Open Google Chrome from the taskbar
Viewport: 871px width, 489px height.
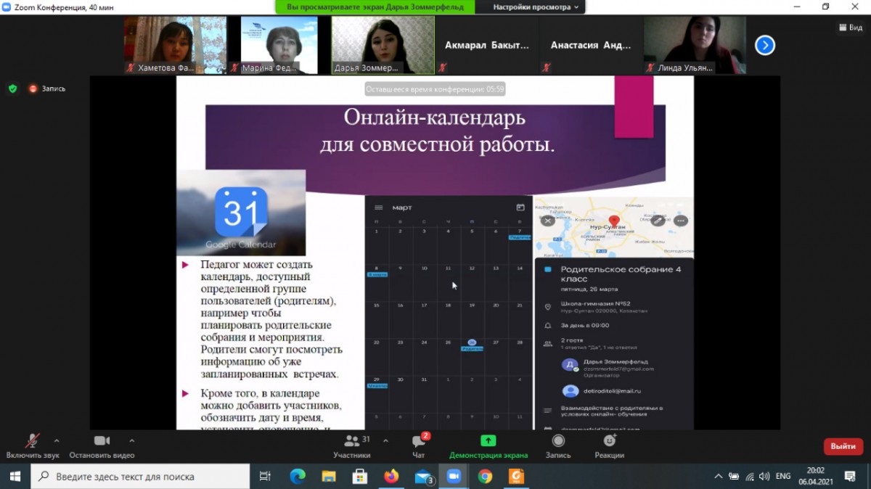coord(485,477)
